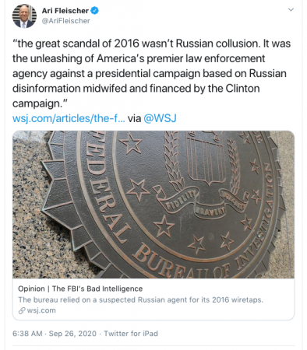The height and width of the screenshot is (350, 307).
Task: Open the FBI seal article image
Action: click(x=153, y=205)
